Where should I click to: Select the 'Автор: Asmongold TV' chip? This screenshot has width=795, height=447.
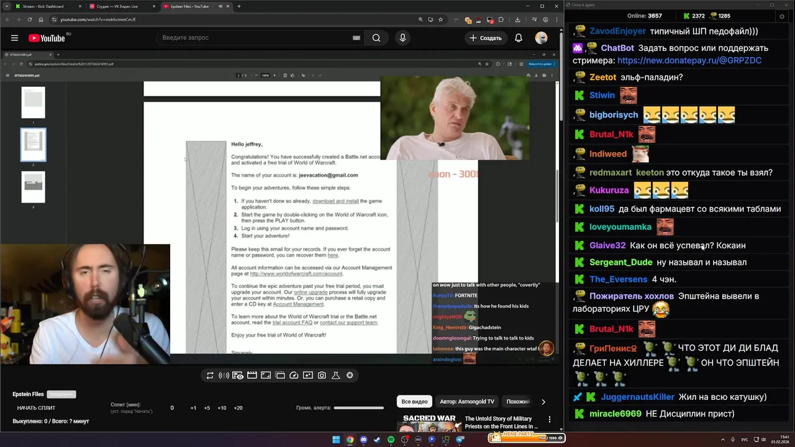[467, 402]
